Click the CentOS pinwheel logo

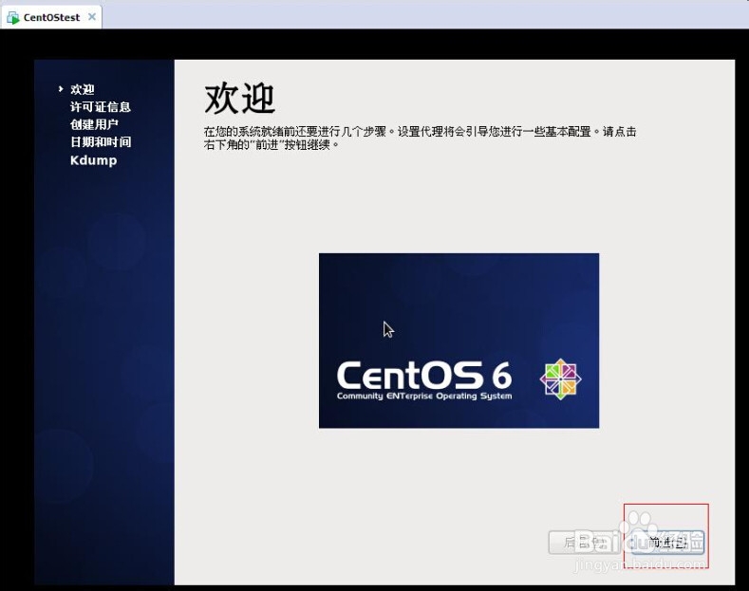pyautogui.click(x=560, y=379)
